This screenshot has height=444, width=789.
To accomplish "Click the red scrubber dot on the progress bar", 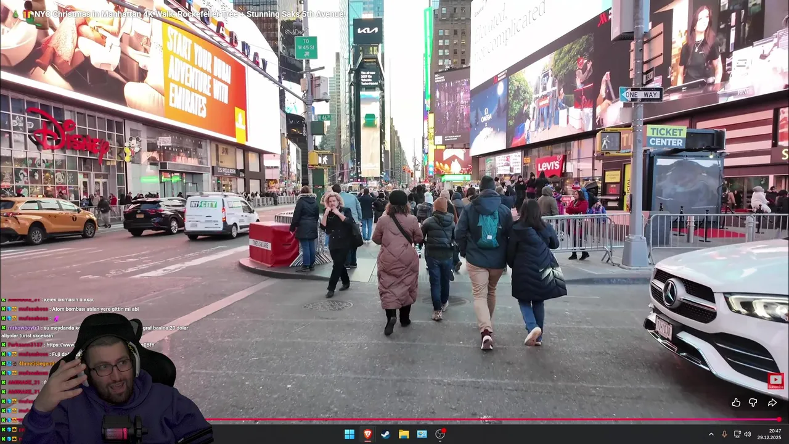I will (x=779, y=419).
